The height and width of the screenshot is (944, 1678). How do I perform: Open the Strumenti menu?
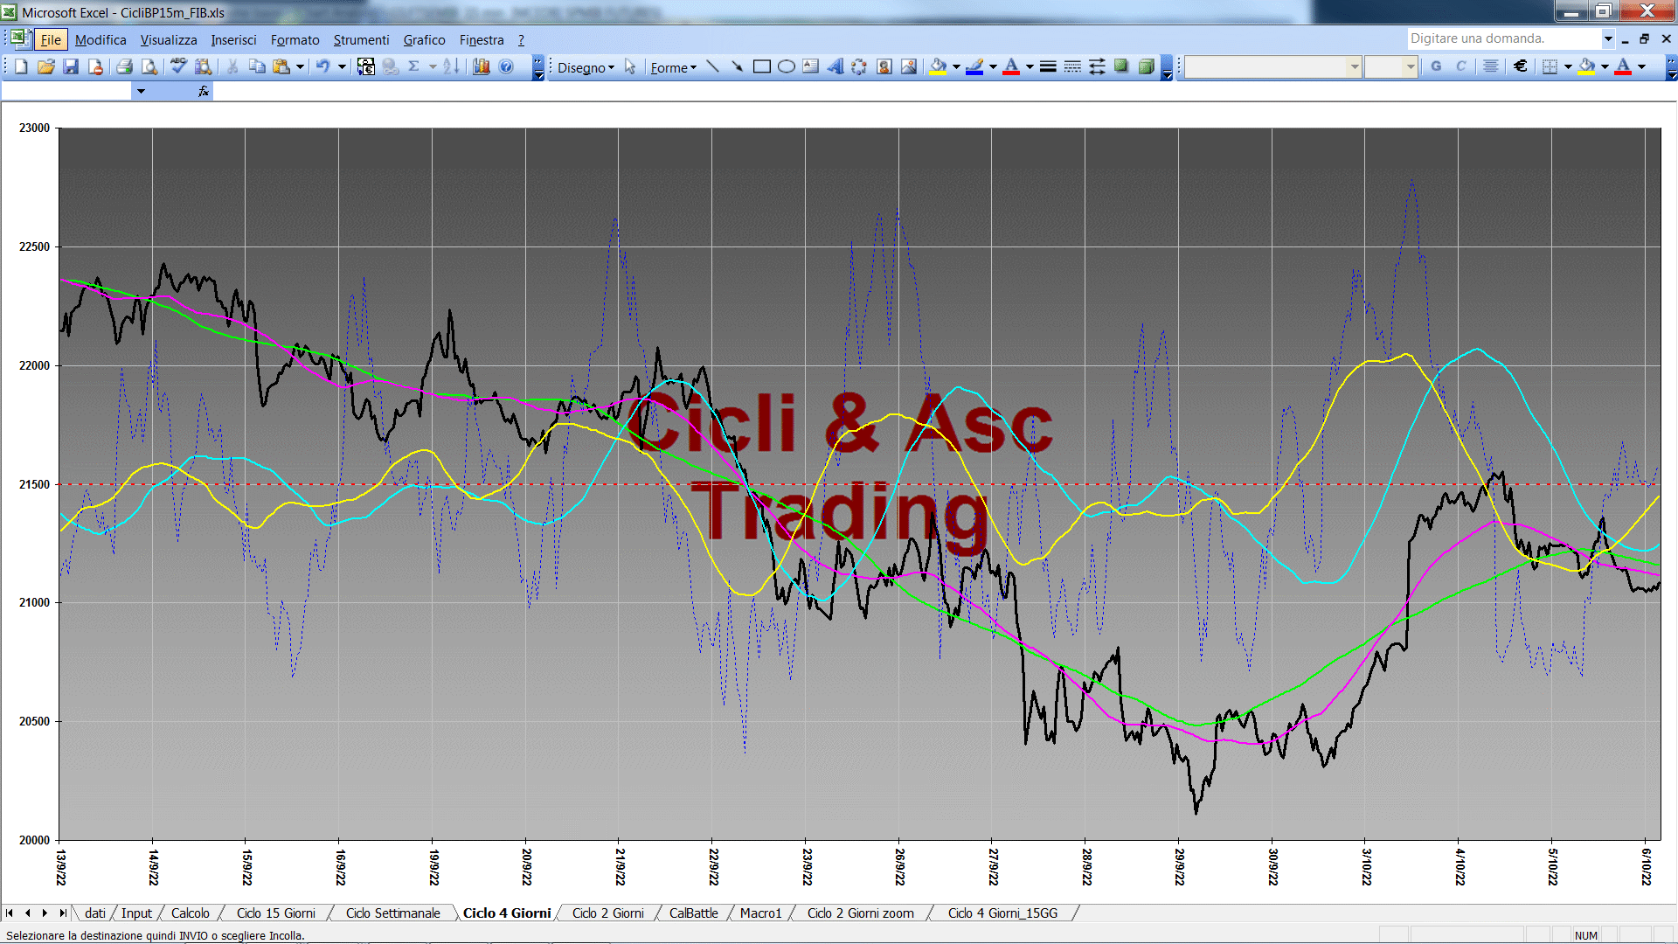(361, 40)
